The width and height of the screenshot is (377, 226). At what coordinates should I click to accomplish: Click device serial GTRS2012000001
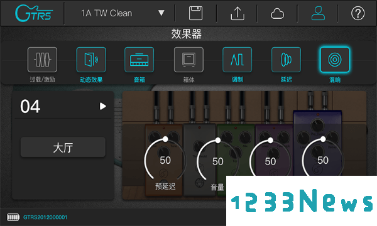pos(45,217)
